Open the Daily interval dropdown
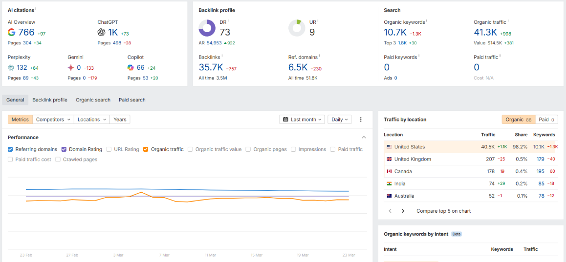566x262 pixels. (x=339, y=120)
